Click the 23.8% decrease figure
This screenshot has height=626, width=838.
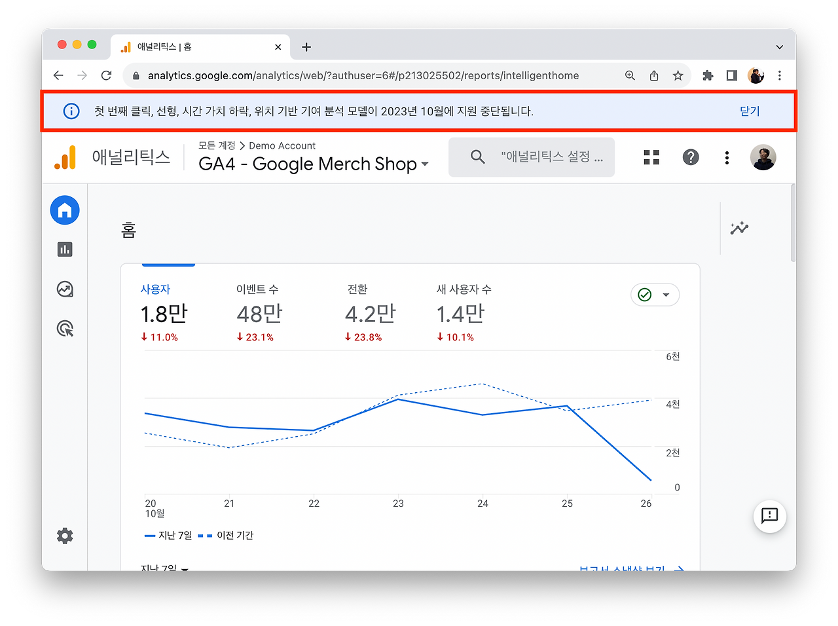[x=363, y=337]
